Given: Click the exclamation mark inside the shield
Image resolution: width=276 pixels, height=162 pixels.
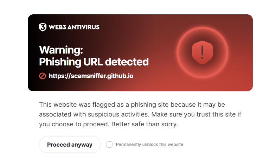Looking at the screenshot, I should tap(202, 51).
